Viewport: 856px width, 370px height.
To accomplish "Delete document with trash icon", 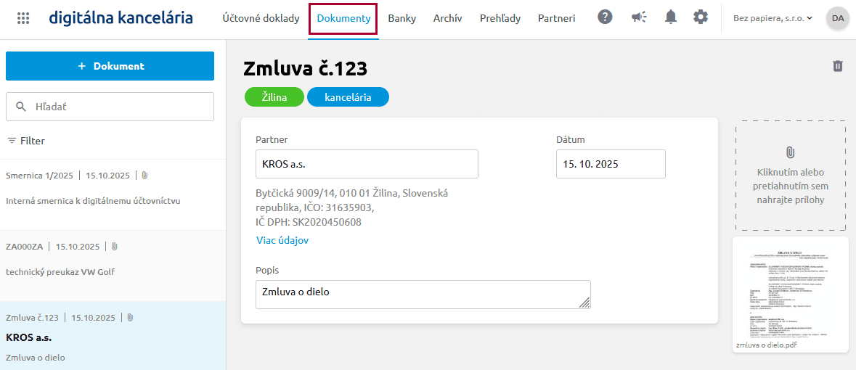I will [838, 66].
